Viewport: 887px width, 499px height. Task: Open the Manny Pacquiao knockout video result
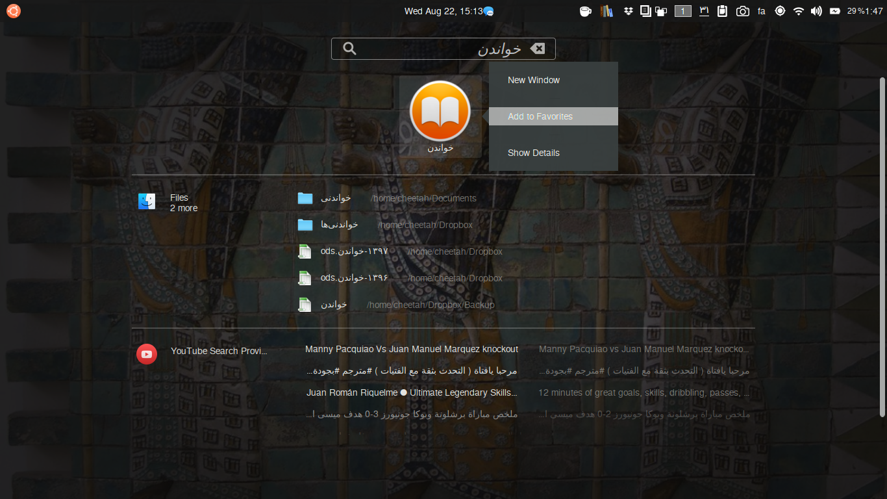(412, 349)
